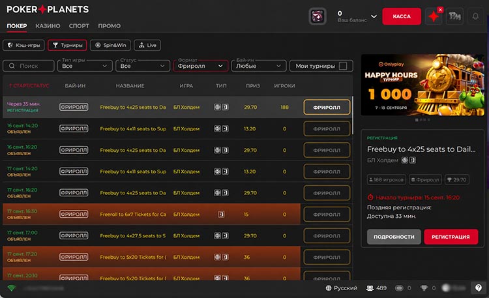Switch to the ПРОМО tab
Image resolution: width=489 pixels, height=298 pixels.
tap(109, 26)
